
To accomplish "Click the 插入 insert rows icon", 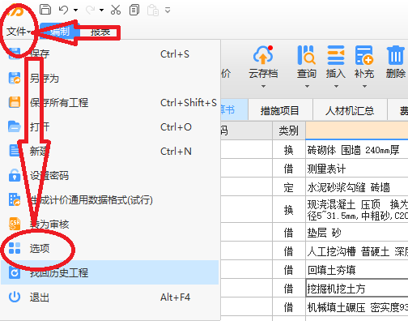I will pyautogui.click(x=336, y=55).
